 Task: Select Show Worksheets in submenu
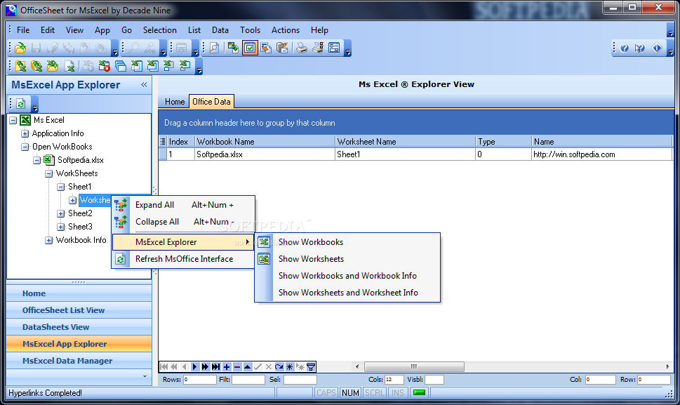point(347,259)
